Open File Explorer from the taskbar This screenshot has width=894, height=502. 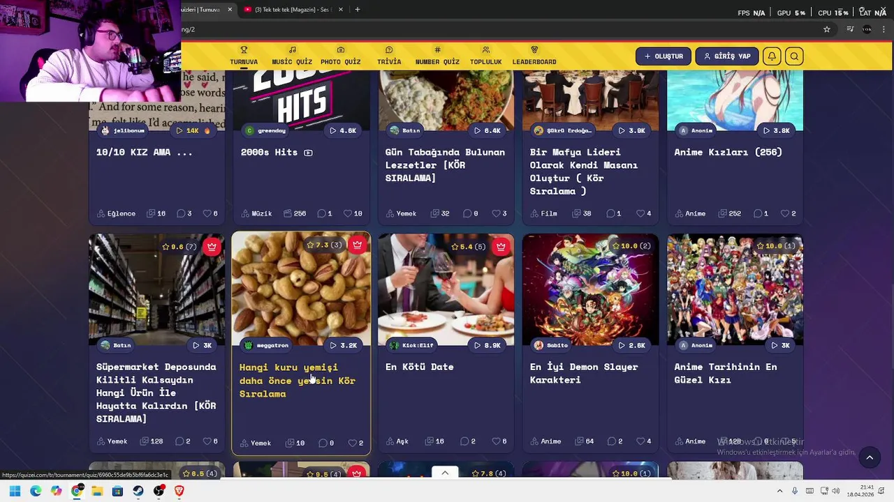(x=97, y=491)
